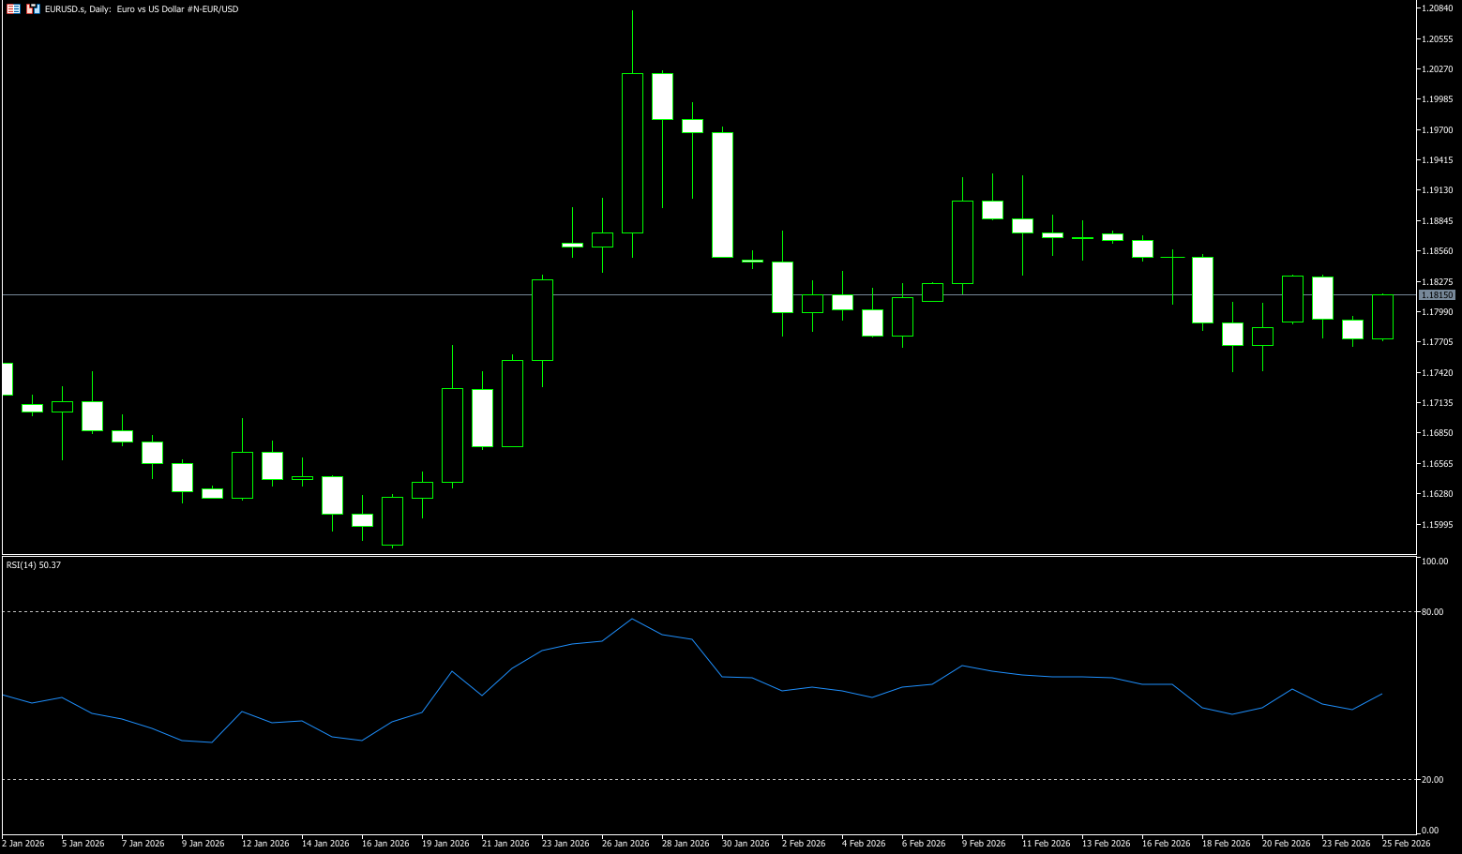This screenshot has width=1462, height=854.
Task: Click the 26 Jan 2026 date label
Action: click(x=625, y=844)
